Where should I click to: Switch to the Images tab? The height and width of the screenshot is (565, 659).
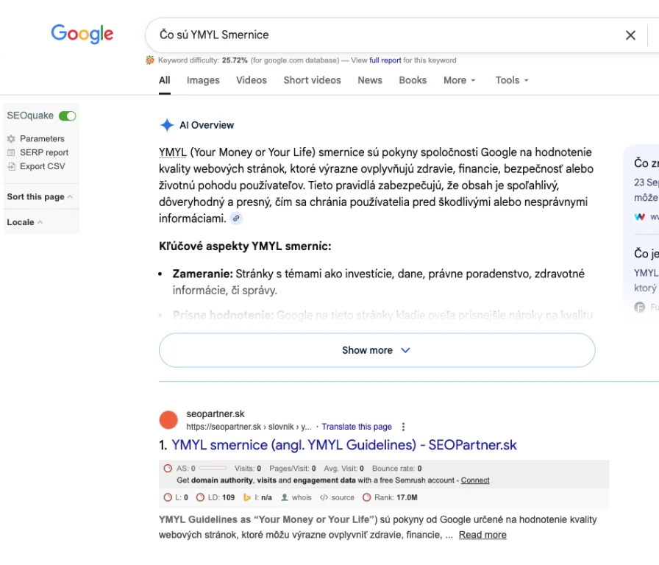point(203,80)
